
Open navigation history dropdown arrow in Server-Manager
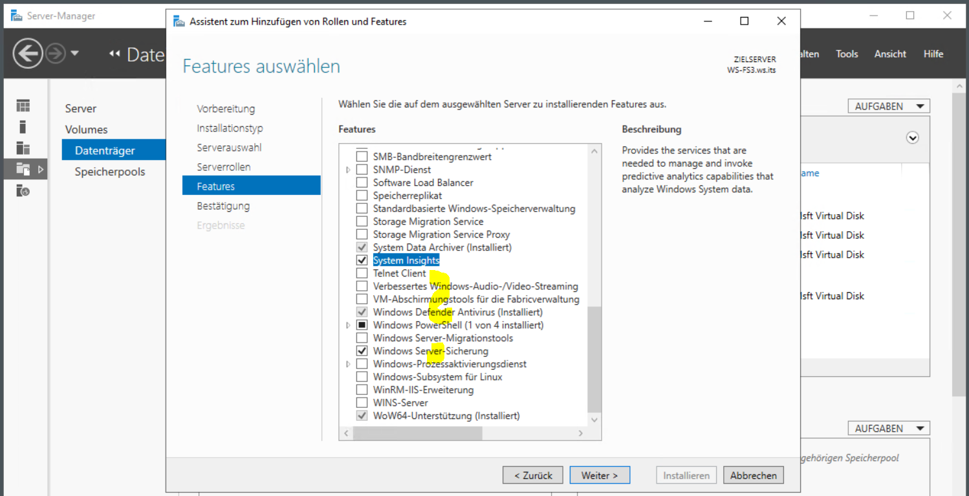coord(75,53)
